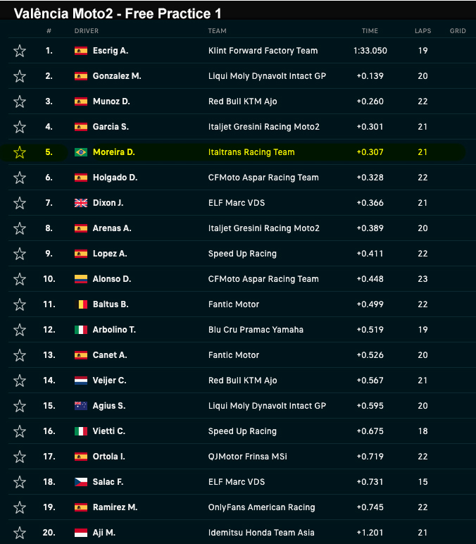Image resolution: width=476 pixels, height=544 pixels.
Task: Open the Italtrans Racing Team link
Action: 251,152
